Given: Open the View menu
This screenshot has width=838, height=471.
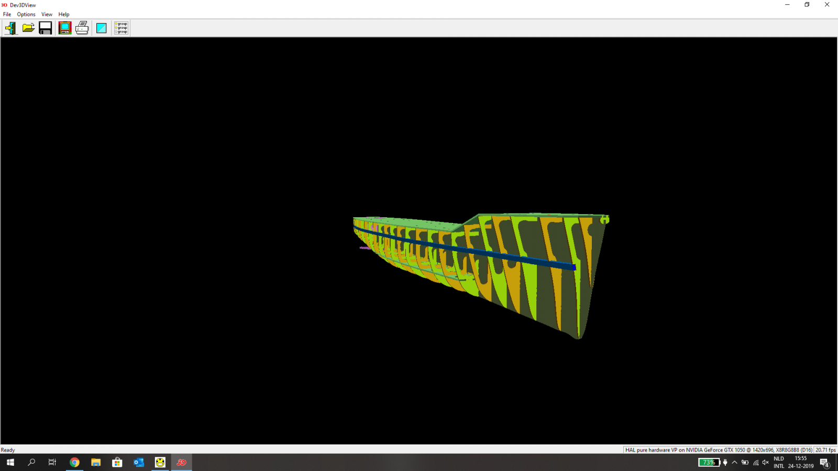Looking at the screenshot, I should pos(47,14).
